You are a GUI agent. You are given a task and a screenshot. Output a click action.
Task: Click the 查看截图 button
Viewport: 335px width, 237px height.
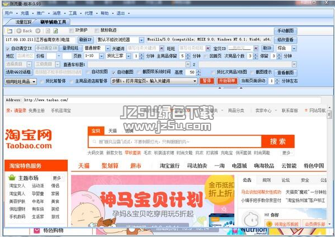[x=286, y=73]
